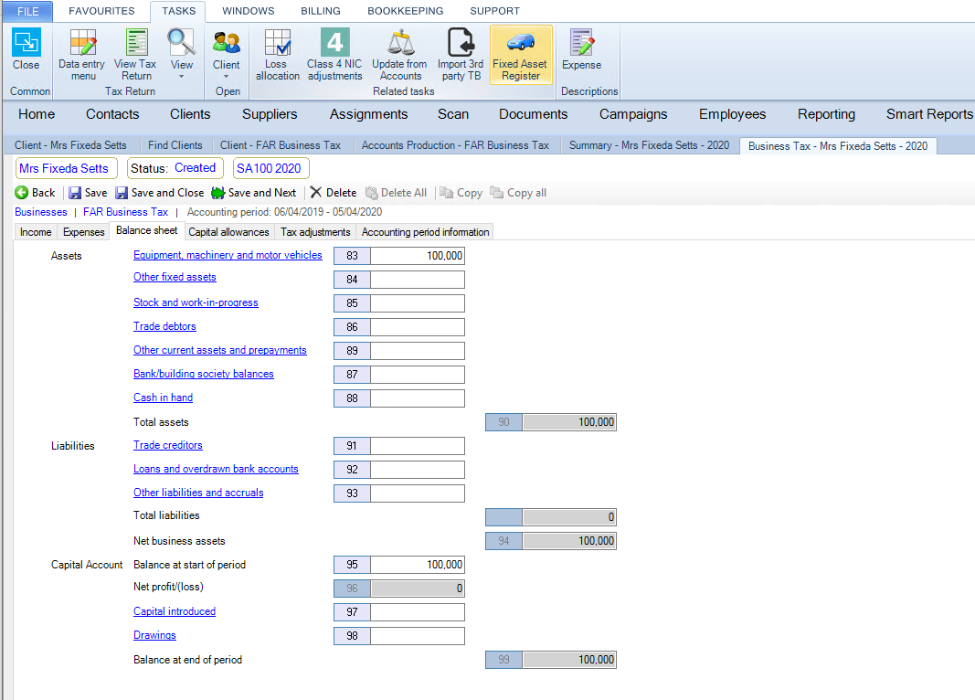The image size is (975, 700).
Task: Switch to the BOOKKEEPING ribbon tab
Action: [x=406, y=11]
